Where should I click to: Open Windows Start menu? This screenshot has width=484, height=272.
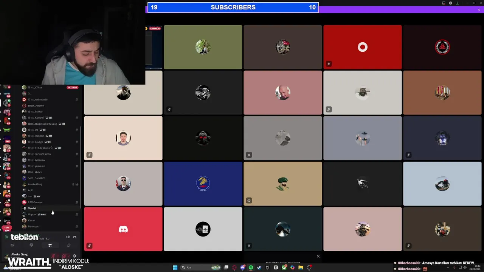click(x=175, y=267)
